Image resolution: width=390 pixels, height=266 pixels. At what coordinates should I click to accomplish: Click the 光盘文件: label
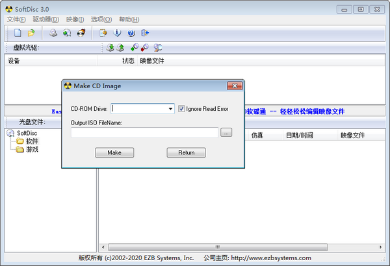pos(32,122)
